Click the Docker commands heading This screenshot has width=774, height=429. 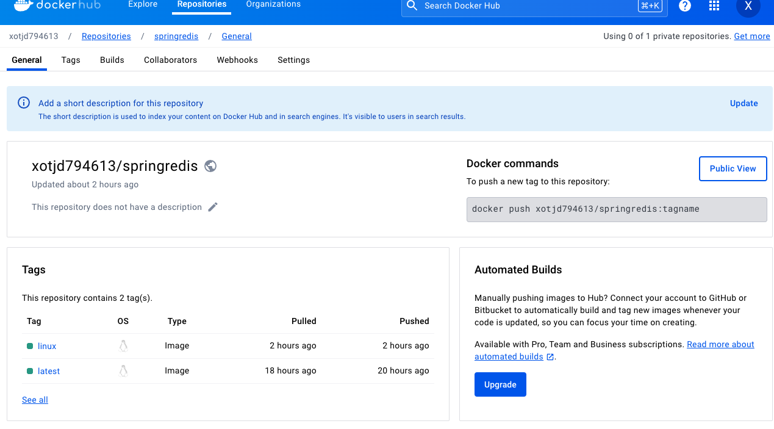pyautogui.click(x=512, y=164)
